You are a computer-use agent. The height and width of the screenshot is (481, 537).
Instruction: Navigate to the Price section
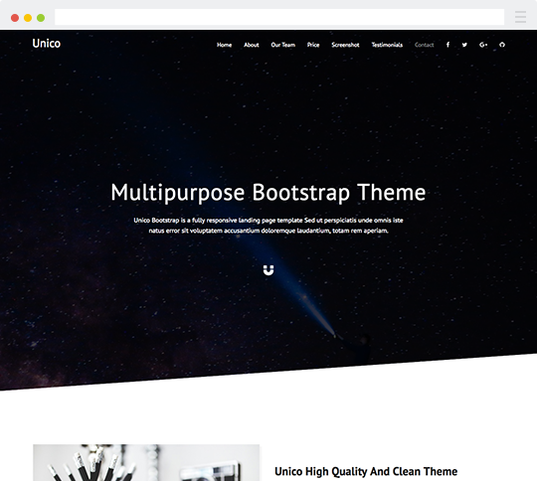tap(313, 45)
